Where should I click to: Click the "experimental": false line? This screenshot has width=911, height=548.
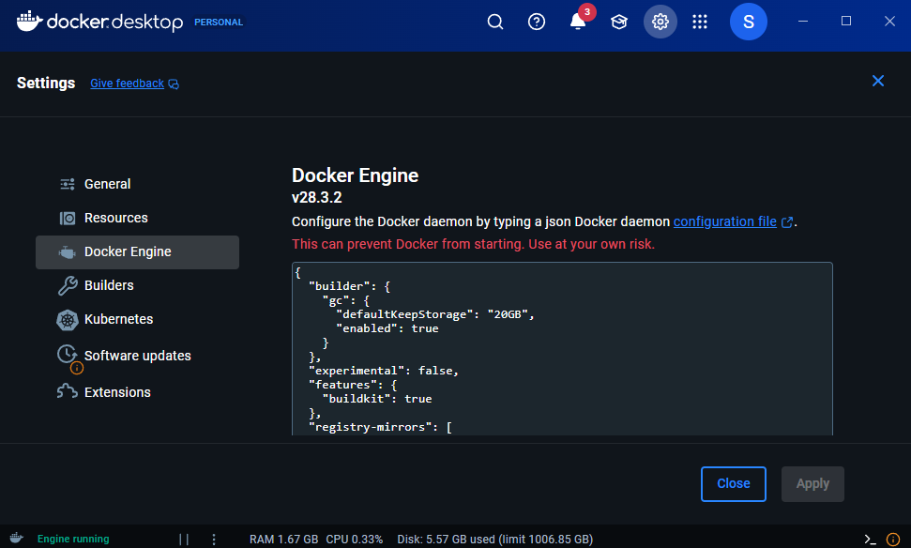point(384,371)
